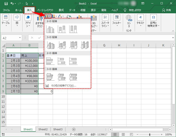Open その他の縦棒グラフ option

click(x=63, y=85)
